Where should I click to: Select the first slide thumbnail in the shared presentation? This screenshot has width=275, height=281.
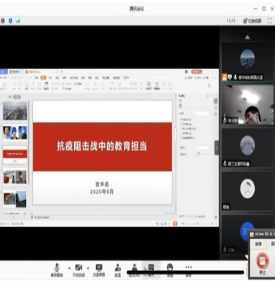15,111
